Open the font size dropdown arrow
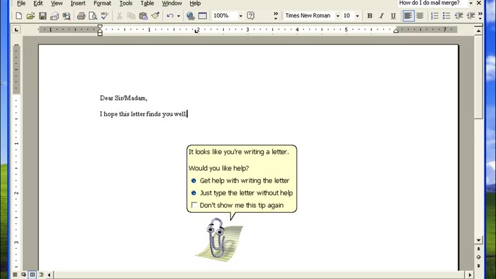The width and height of the screenshot is (496, 279). [358, 16]
